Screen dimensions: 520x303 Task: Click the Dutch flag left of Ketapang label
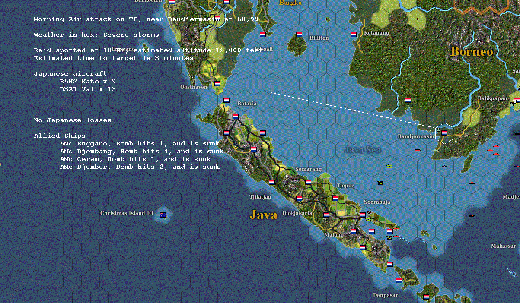(x=354, y=35)
